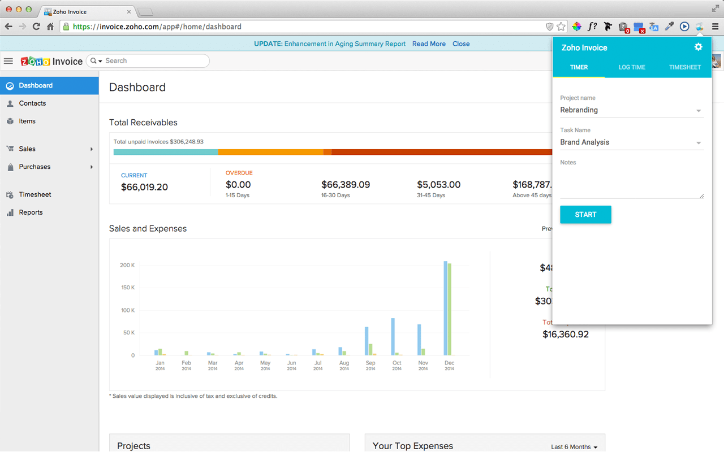This screenshot has width=724, height=452.
Task: Click the hamburger menu icon
Action: click(8, 61)
